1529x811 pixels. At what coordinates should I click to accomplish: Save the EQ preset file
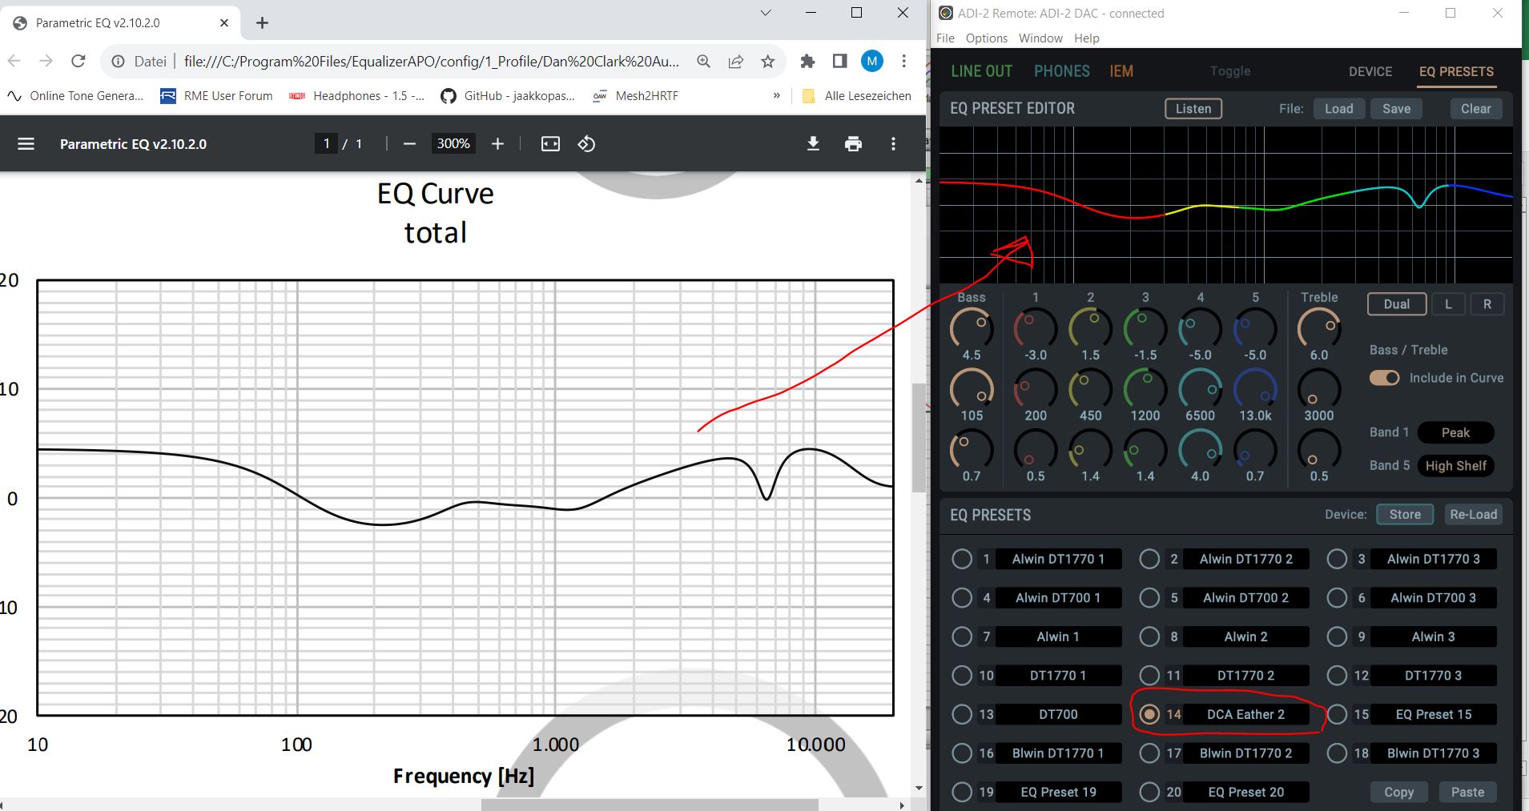tap(1396, 109)
